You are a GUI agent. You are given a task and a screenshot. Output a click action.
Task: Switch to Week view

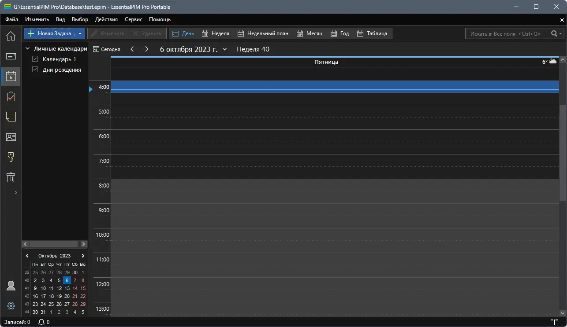[216, 33]
